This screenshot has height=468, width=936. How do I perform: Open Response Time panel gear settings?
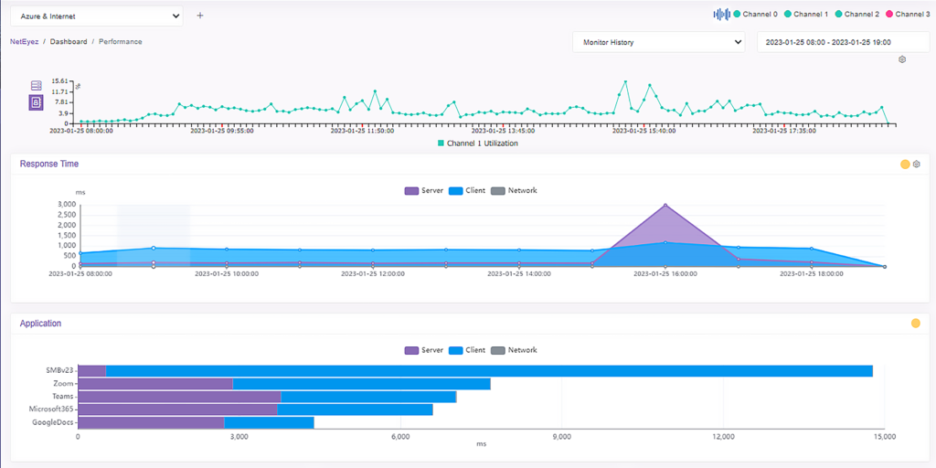click(x=917, y=165)
